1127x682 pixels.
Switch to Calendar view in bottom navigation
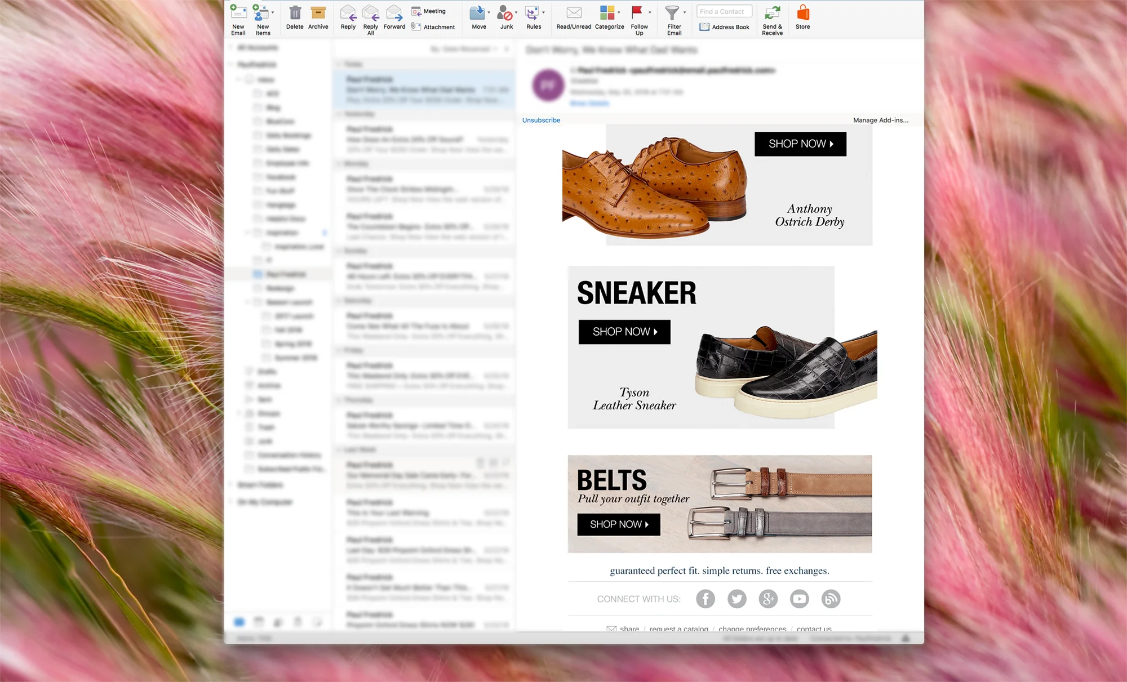click(x=259, y=622)
